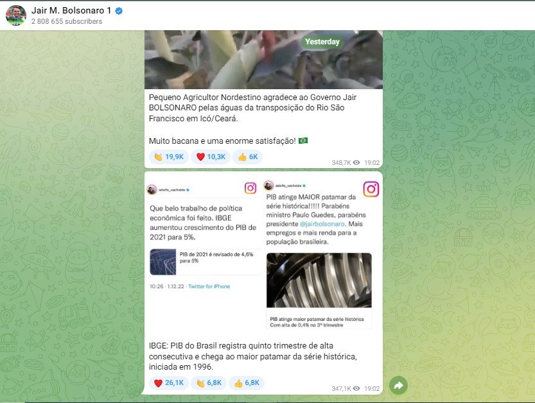Click the 348,7K views eye icon
Viewport: 535px width, 403px height.
[356, 162]
